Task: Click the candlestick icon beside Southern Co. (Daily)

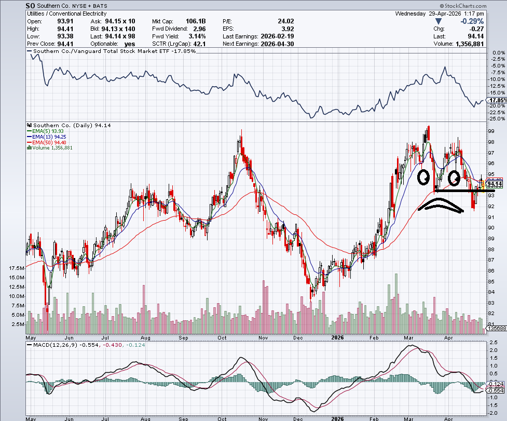Action: 30,125
